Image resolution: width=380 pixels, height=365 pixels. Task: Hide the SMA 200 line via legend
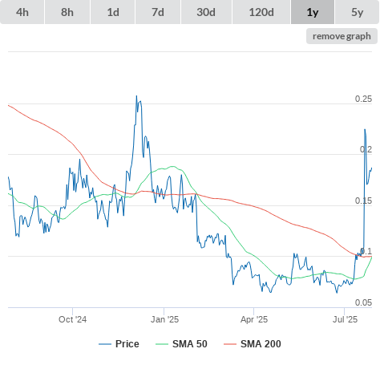pyautogui.click(x=253, y=344)
